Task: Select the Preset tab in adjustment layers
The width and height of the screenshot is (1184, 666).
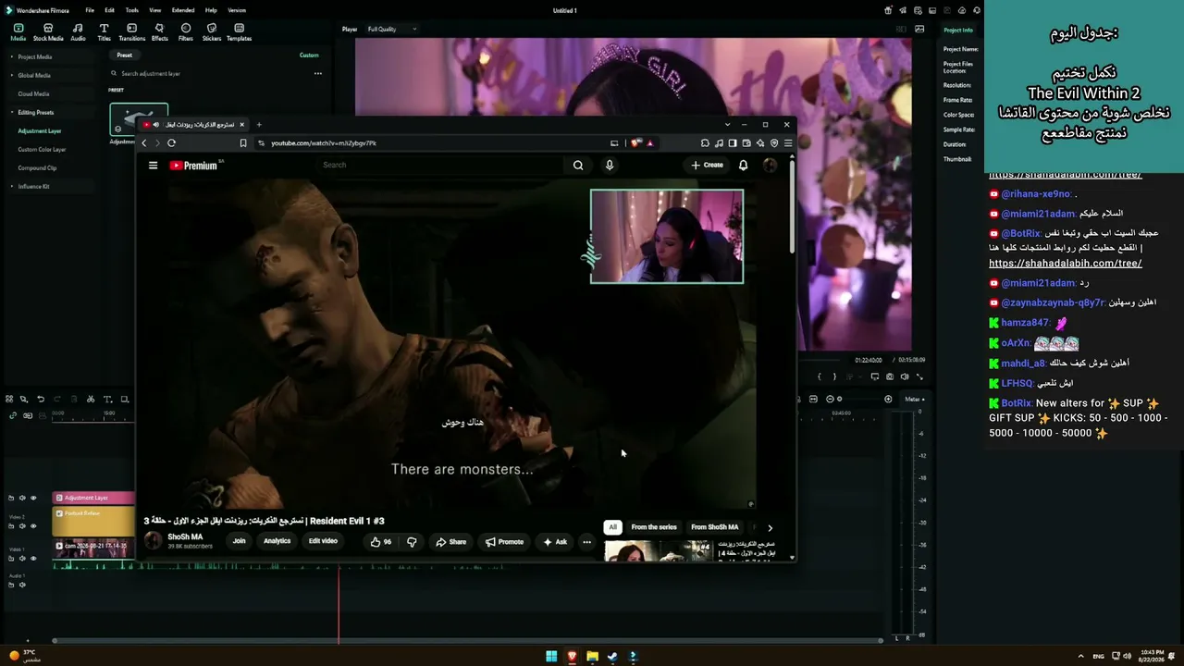Action: point(124,55)
